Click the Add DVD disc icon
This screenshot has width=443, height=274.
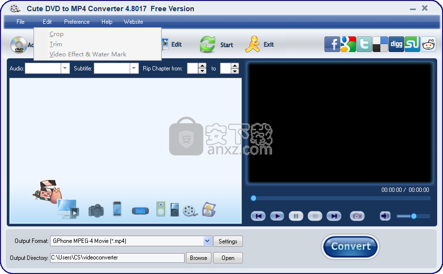[x=18, y=45]
